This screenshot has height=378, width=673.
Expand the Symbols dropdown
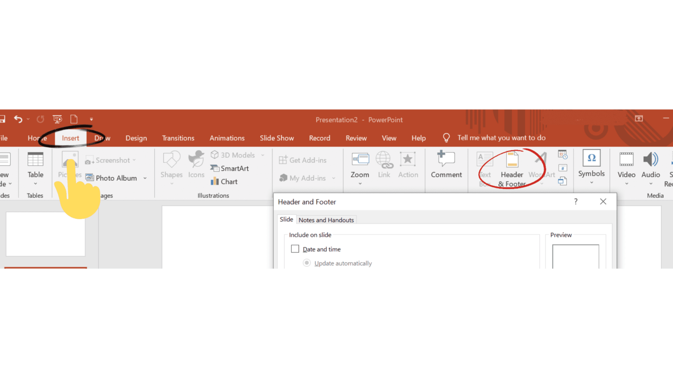[x=591, y=182]
